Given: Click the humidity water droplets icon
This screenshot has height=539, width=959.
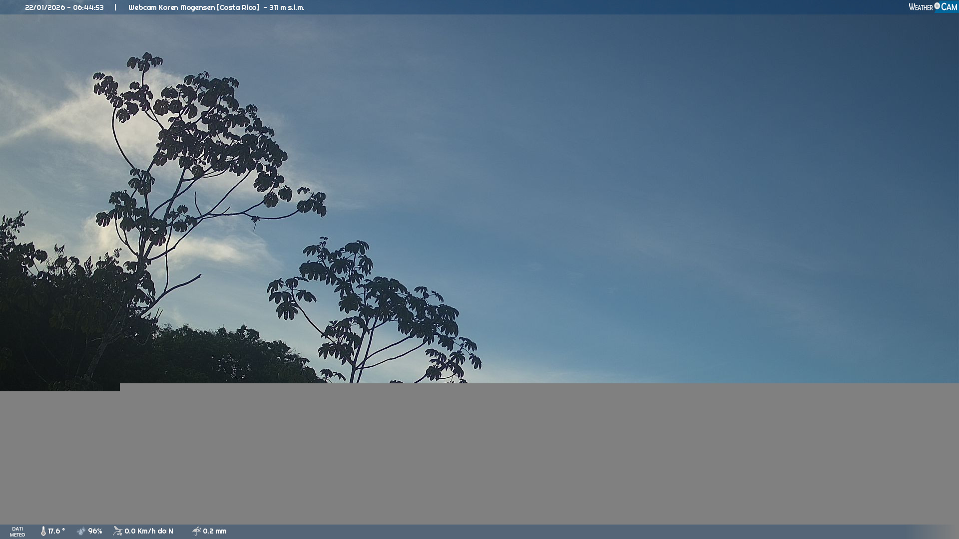Looking at the screenshot, I should click(81, 531).
